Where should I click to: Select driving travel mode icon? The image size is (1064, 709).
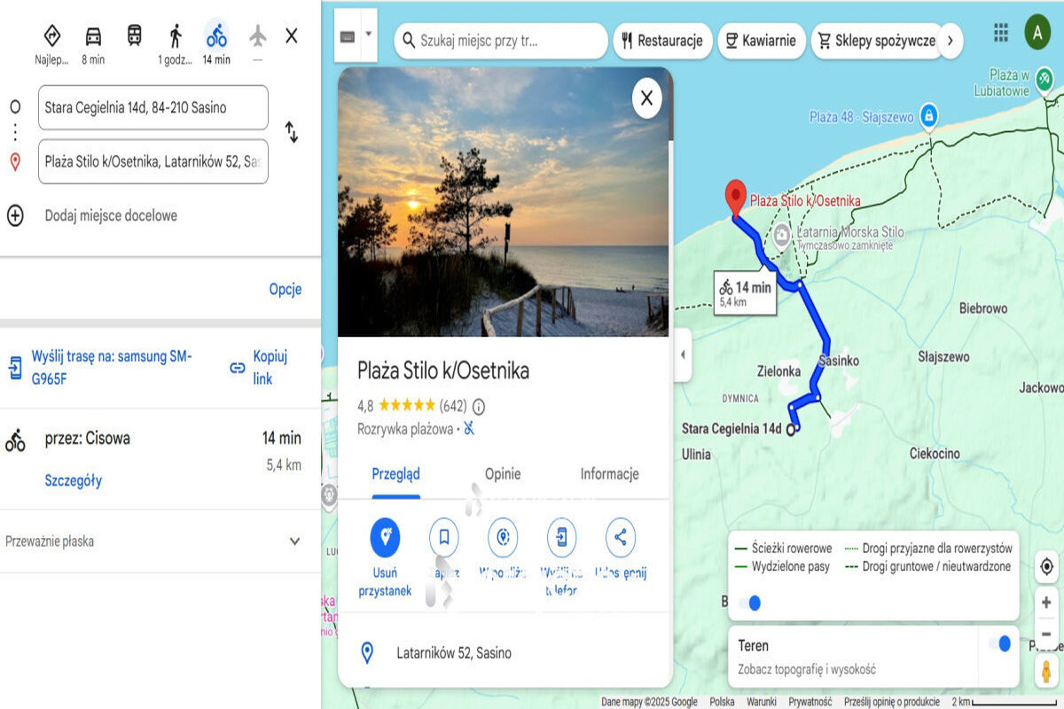tap(93, 36)
